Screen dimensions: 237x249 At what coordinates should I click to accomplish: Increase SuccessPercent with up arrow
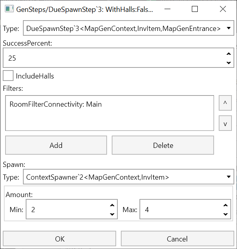click(229, 54)
